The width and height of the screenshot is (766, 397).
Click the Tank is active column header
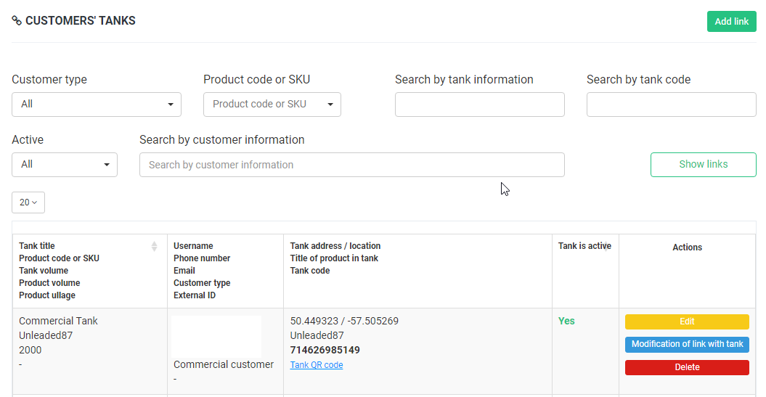[584, 246]
